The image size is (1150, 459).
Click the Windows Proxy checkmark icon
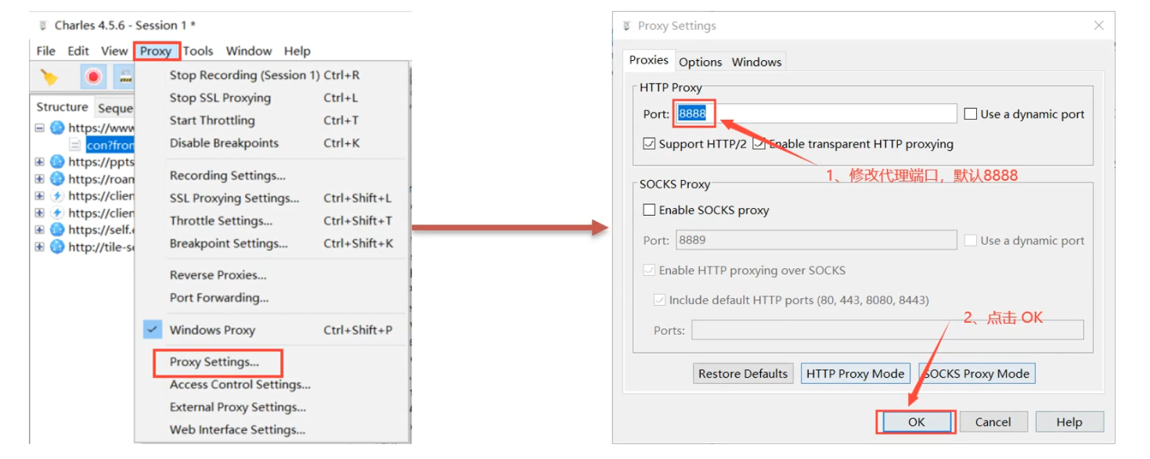point(153,329)
